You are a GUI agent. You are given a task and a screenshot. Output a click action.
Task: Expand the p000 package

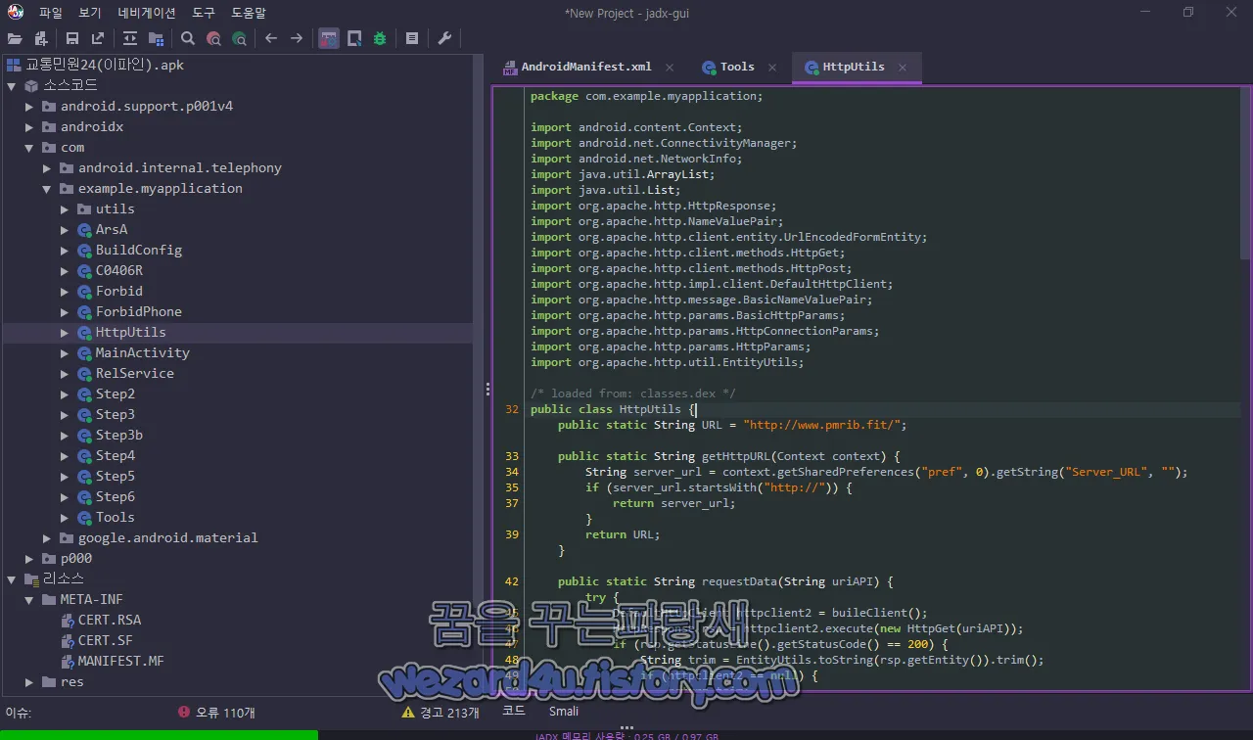(x=29, y=559)
